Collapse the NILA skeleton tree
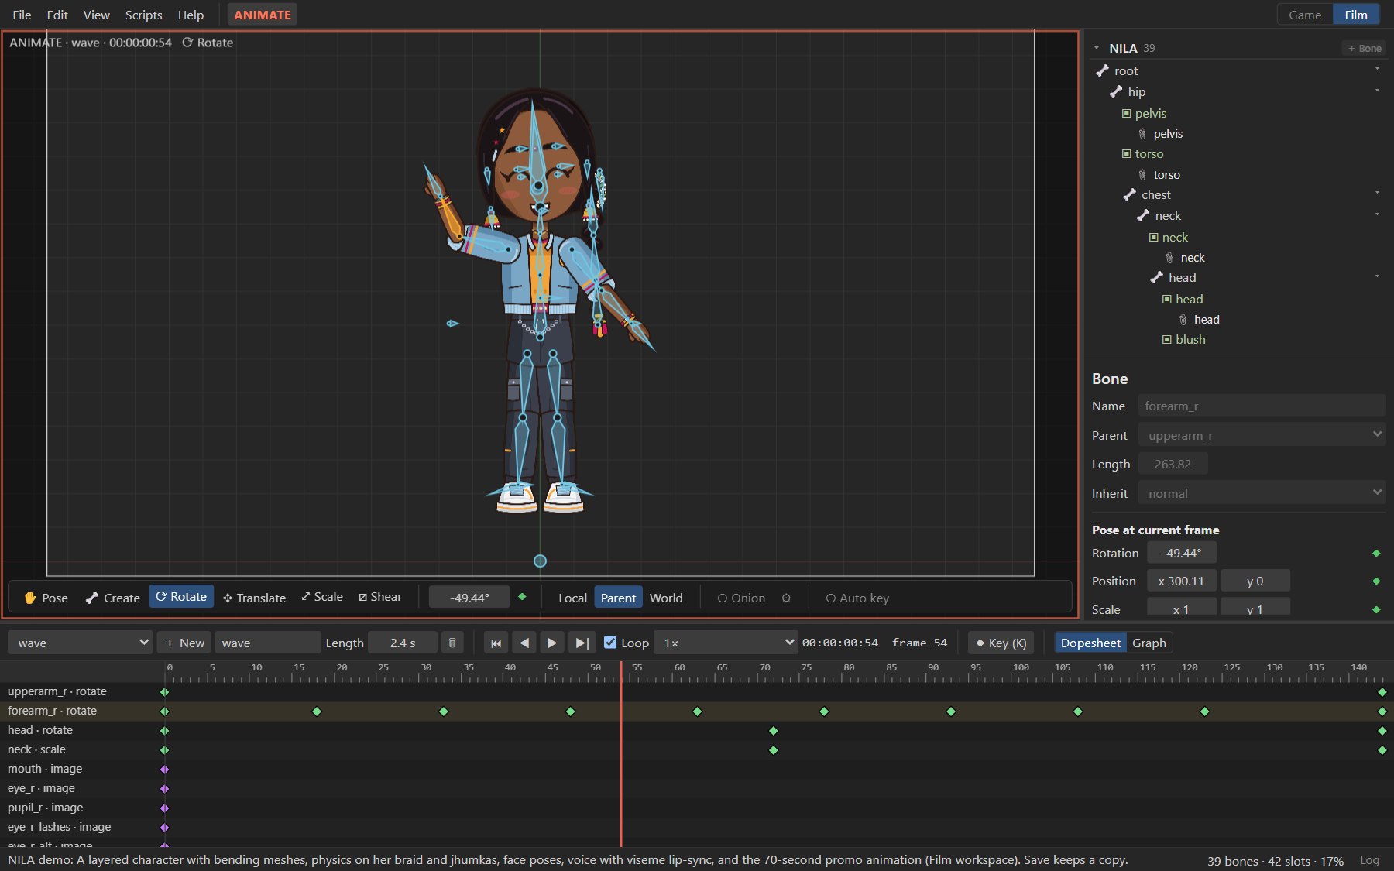 click(1097, 48)
